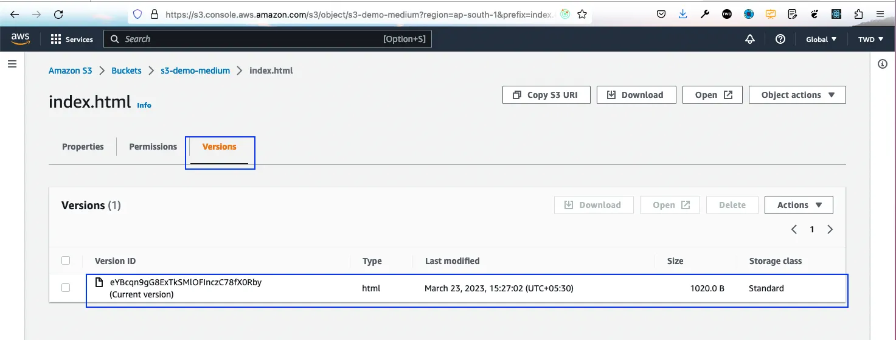Screen dimensions: 896x340
Task: Click the Copy S3 URI button
Action: click(x=546, y=95)
